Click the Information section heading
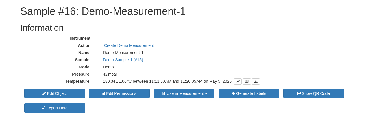 pos(42,28)
